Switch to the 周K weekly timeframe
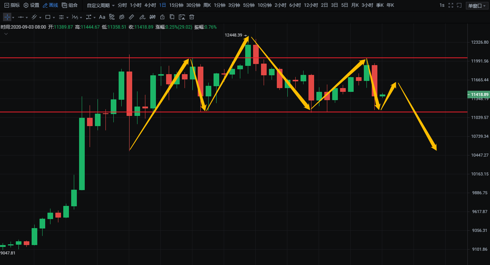The width and height of the screenshot is (490, 265). (x=207, y=5)
